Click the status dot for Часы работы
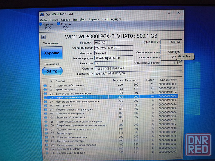Screen dimensions: 215x161 46,106
